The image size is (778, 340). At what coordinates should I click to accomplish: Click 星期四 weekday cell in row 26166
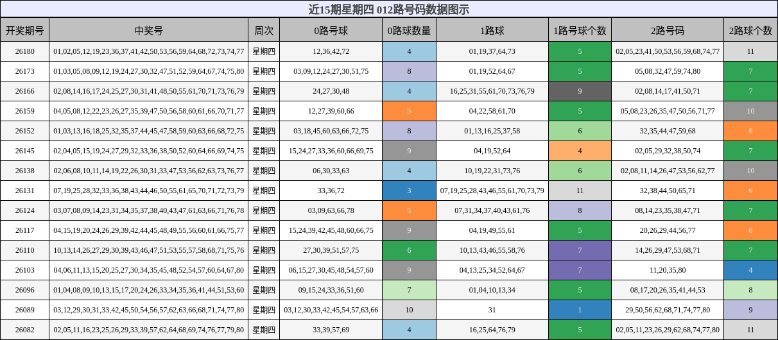pos(264,91)
